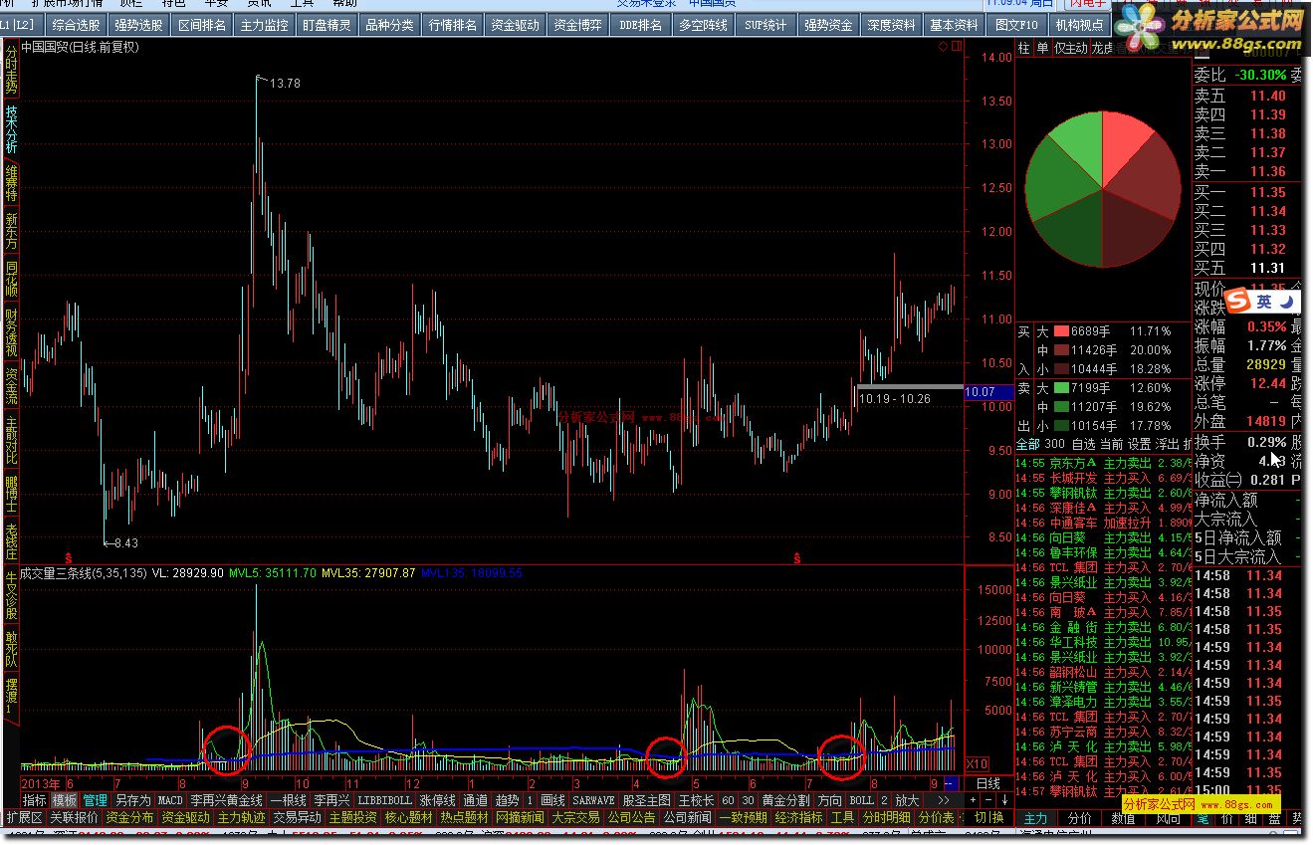Open 行情排名 in top toolbar
Screen dimensions: 1313x845
coord(452,25)
